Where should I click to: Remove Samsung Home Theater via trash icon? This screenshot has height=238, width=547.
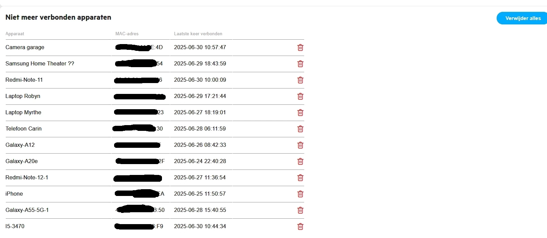(300, 64)
